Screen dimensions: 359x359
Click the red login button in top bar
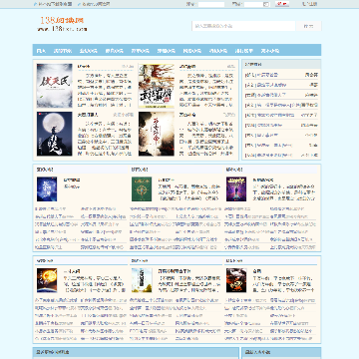(282, 4)
